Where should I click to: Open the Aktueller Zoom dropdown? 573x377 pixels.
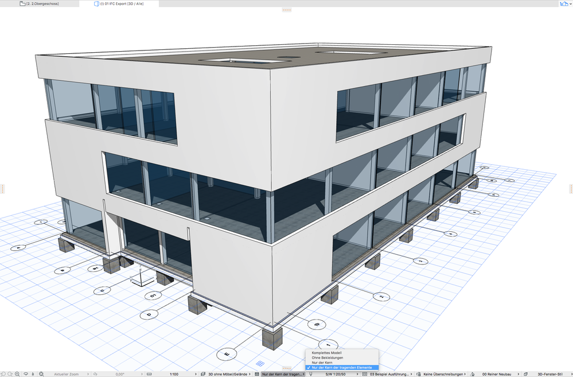tap(69, 374)
